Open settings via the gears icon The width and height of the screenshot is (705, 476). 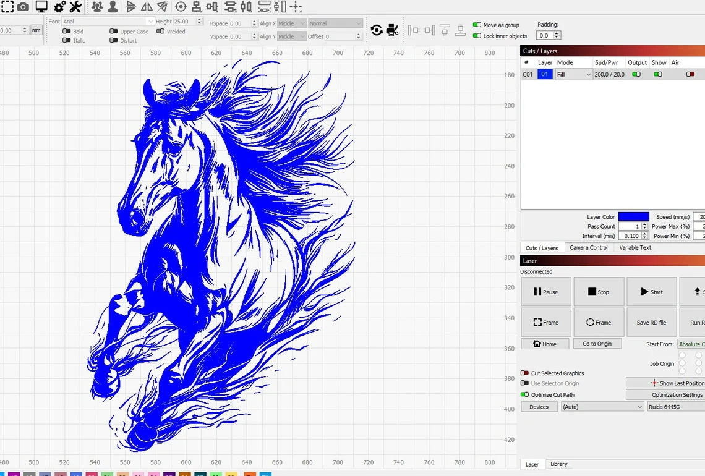coord(60,7)
